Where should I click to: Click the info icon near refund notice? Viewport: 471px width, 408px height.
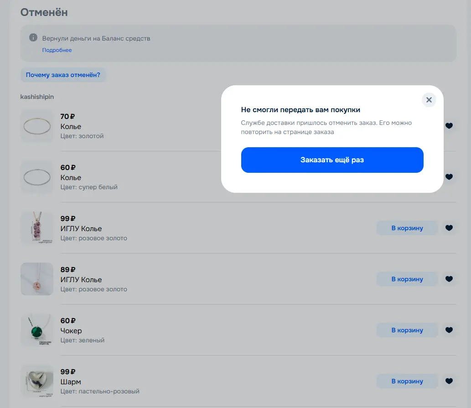click(33, 37)
